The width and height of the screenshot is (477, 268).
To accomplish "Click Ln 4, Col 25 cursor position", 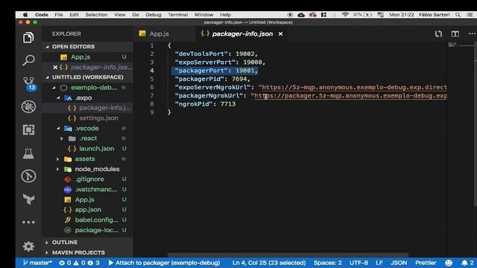I will point(269,263).
